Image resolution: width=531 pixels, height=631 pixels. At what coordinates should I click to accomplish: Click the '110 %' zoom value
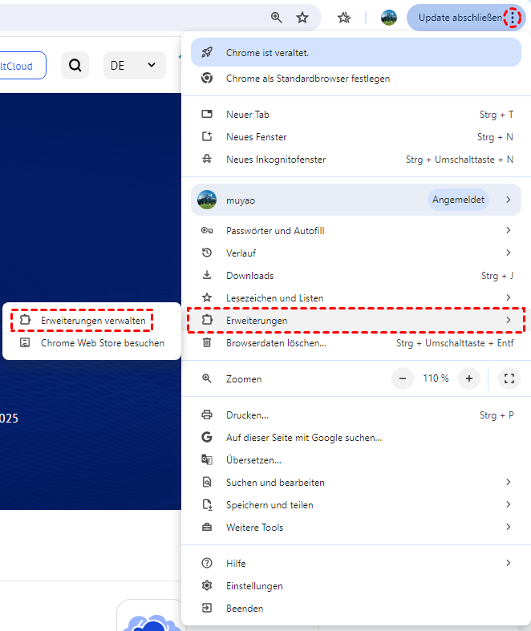(436, 378)
